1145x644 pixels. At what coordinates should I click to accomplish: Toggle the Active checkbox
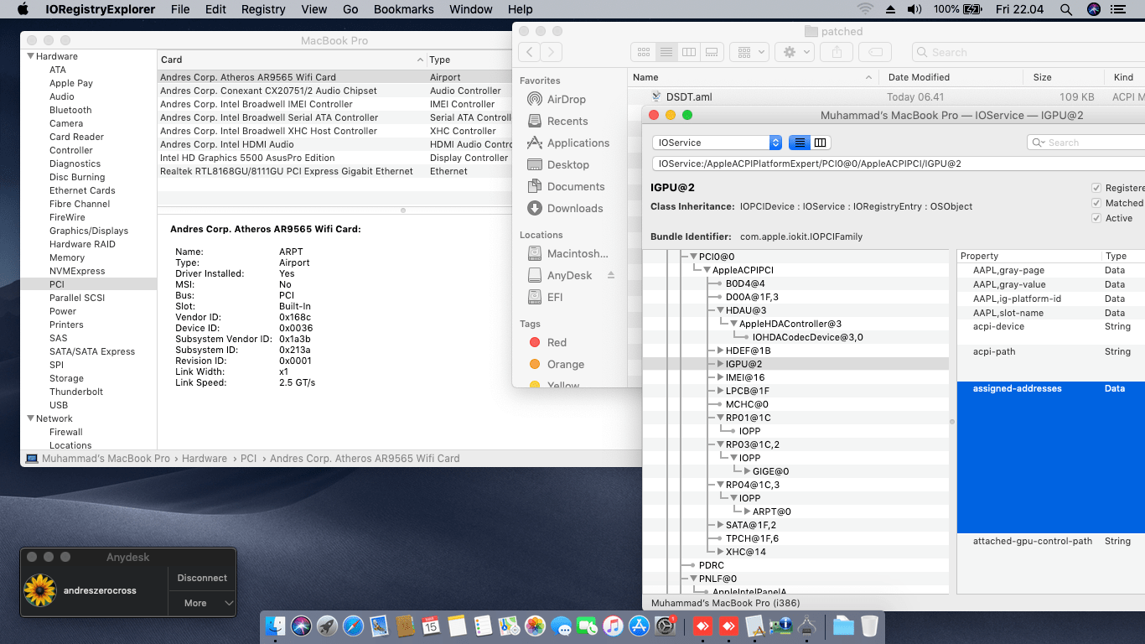[1096, 218]
